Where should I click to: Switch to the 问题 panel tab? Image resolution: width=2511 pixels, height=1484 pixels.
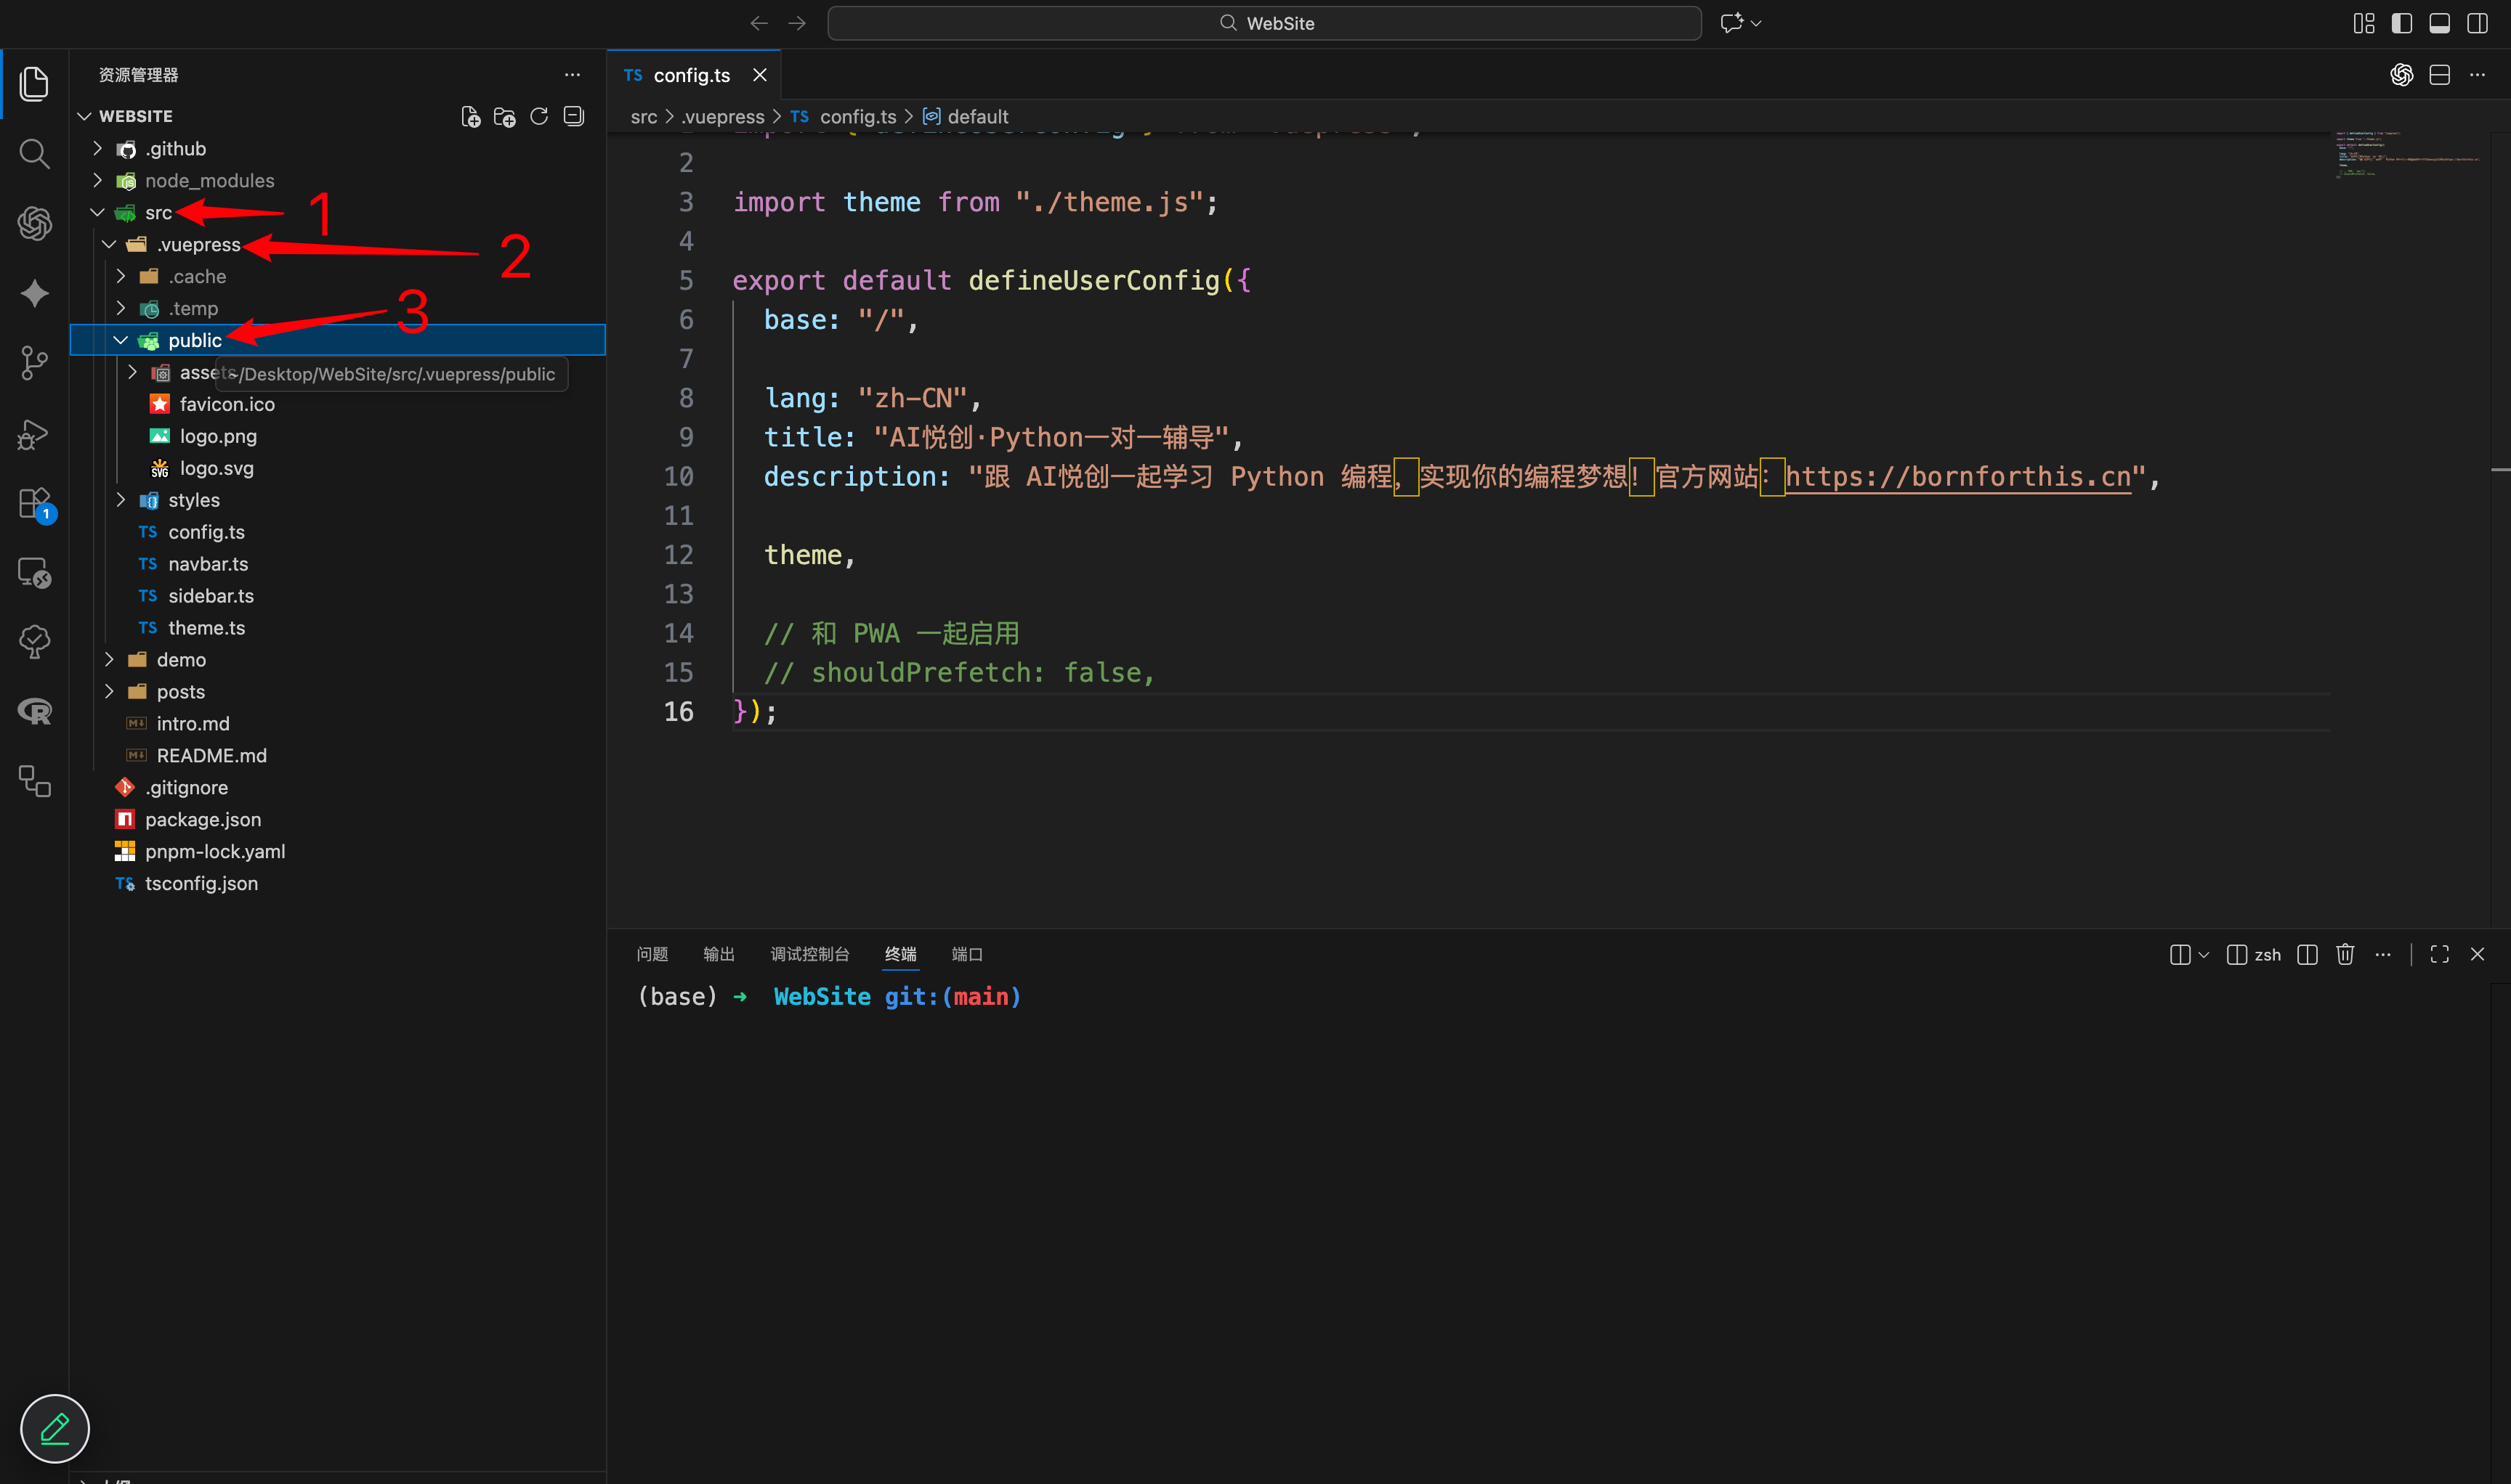click(652, 955)
